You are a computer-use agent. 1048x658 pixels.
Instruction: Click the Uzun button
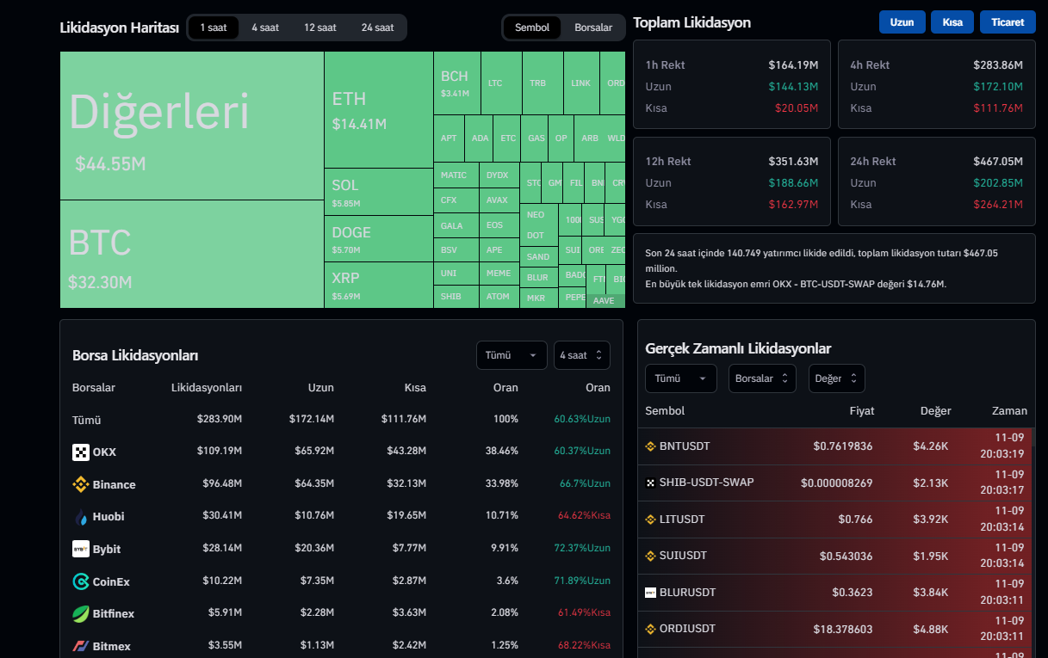click(902, 22)
